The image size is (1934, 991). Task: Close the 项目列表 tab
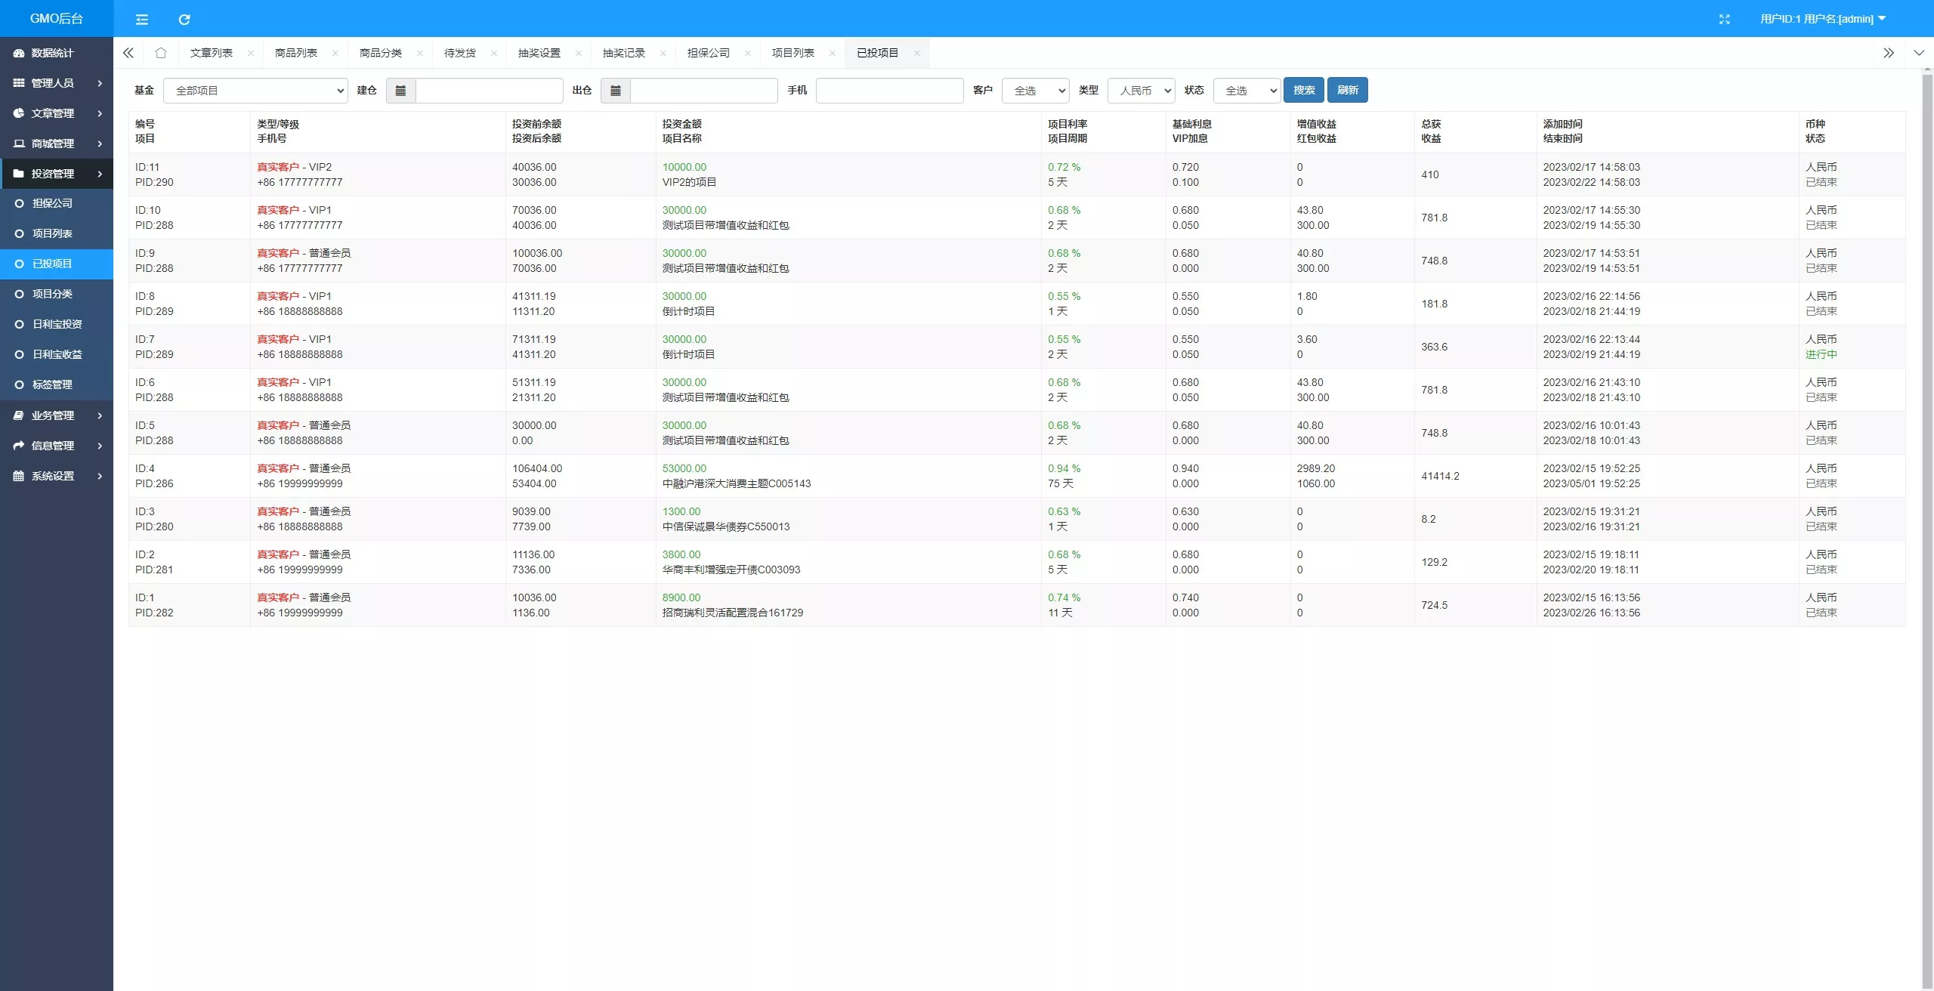pyautogui.click(x=832, y=53)
